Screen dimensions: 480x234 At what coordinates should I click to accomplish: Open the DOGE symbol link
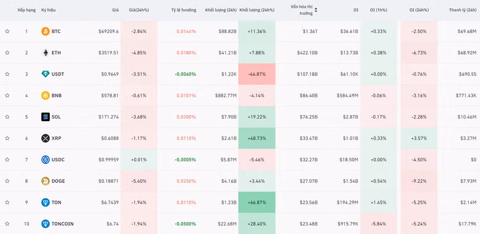(x=58, y=181)
